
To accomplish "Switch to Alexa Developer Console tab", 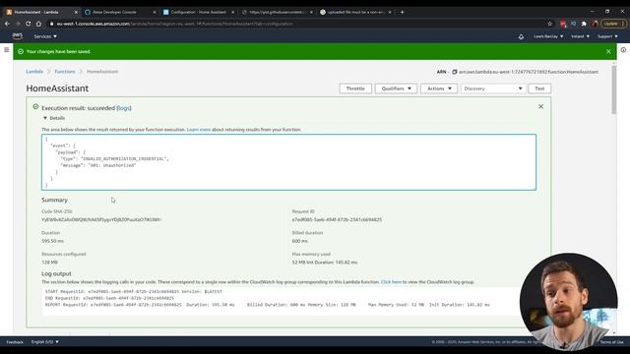I will [x=119, y=12].
